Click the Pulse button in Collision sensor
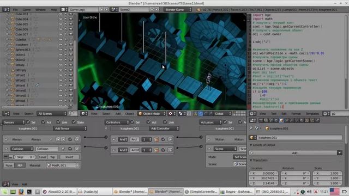 click(9, 166)
